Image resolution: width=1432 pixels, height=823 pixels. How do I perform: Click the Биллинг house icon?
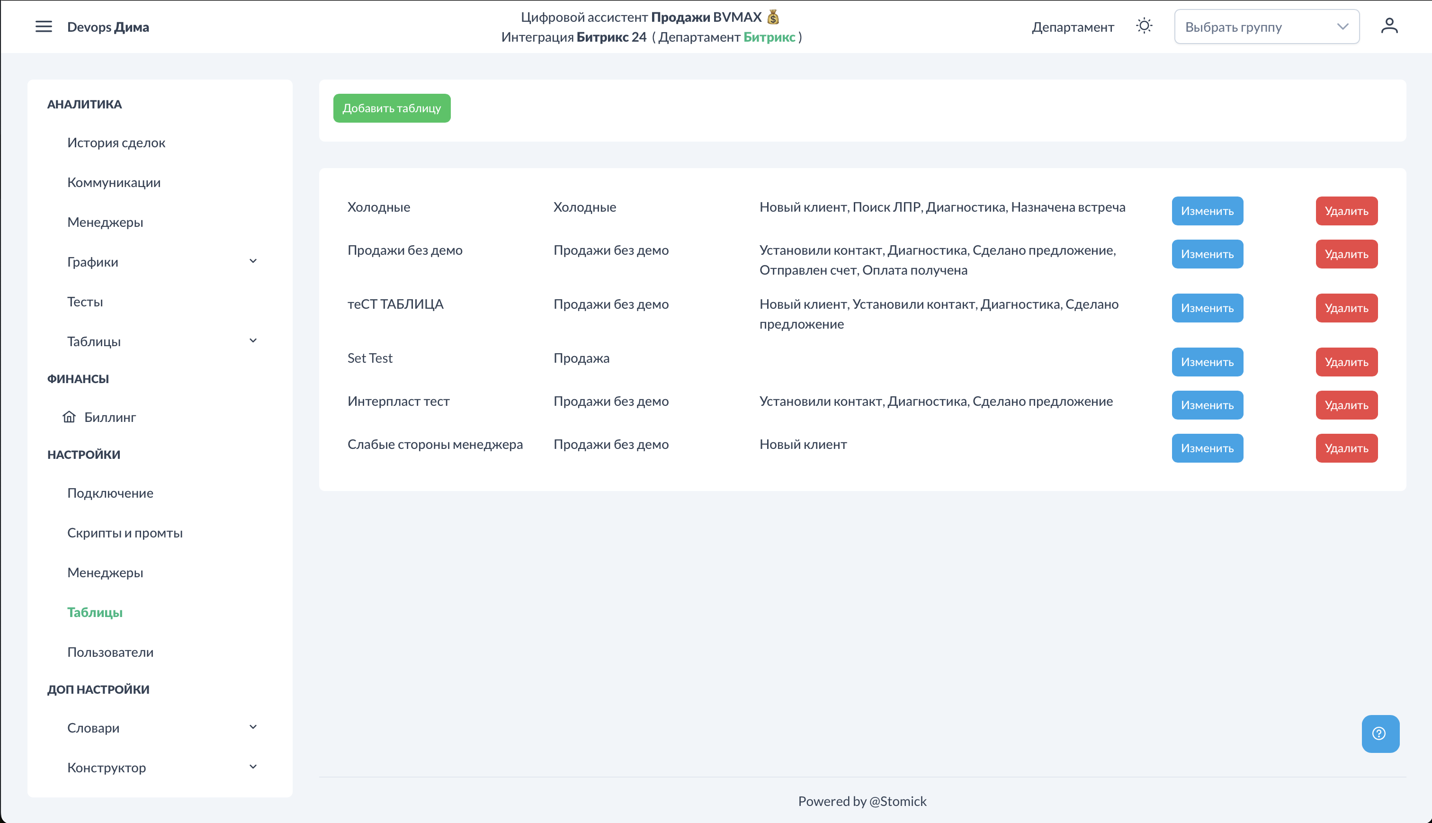(x=69, y=417)
